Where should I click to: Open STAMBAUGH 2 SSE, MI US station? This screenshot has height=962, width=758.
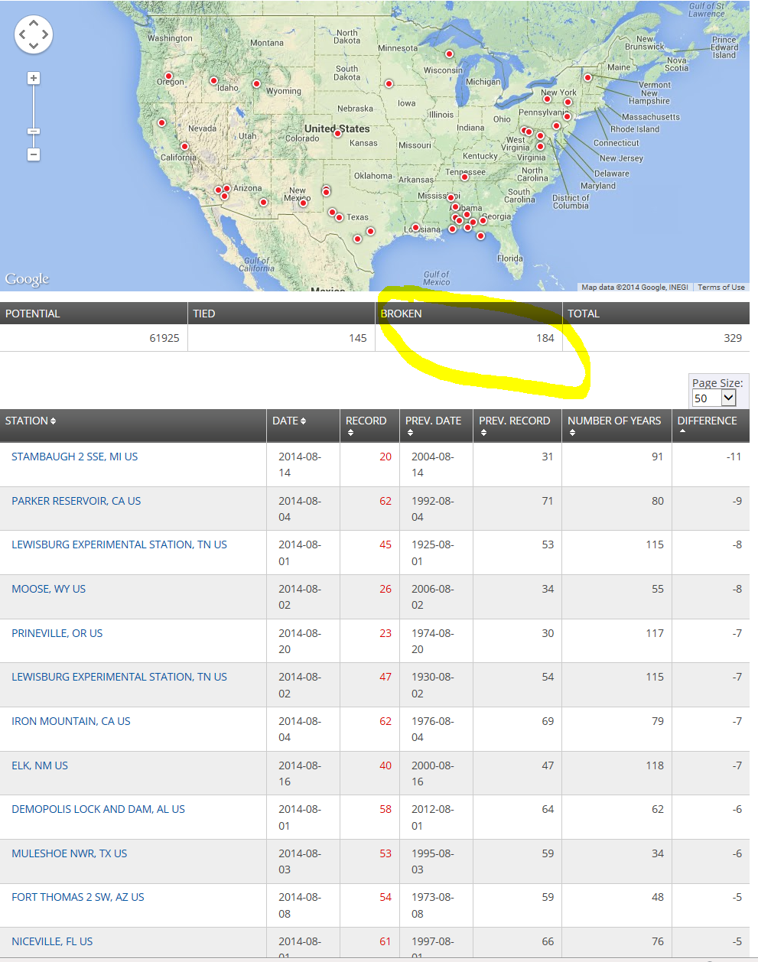click(x=75, y=457)
